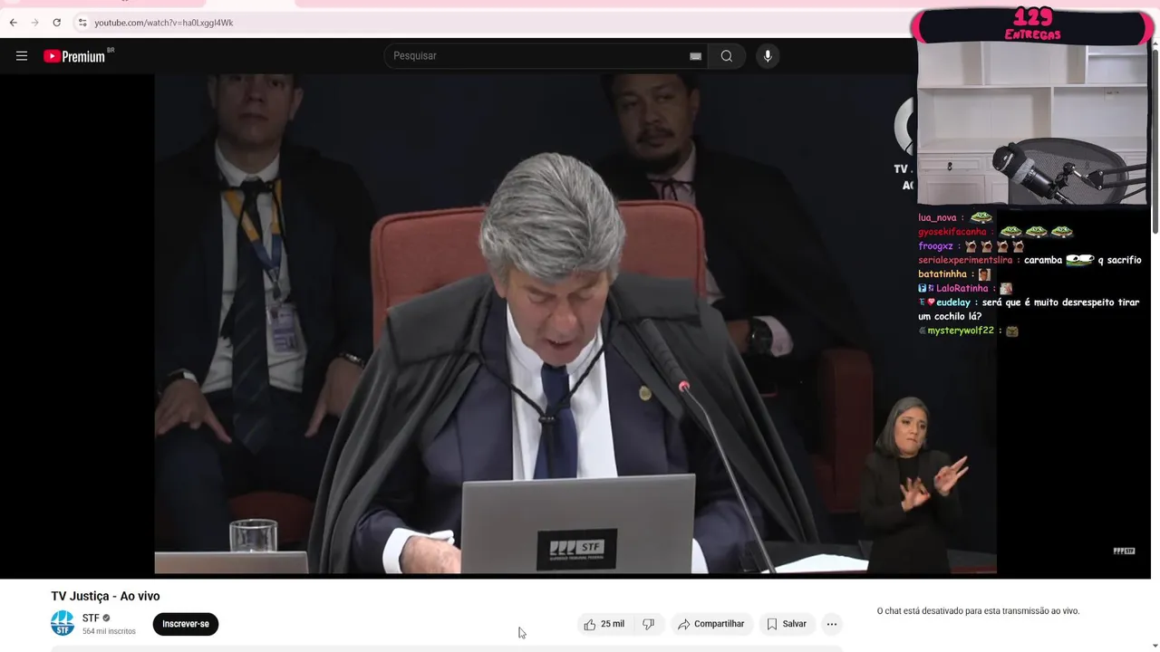Like the video showing 25 mil
The image size is (1160, 652).
pos(604,624)
